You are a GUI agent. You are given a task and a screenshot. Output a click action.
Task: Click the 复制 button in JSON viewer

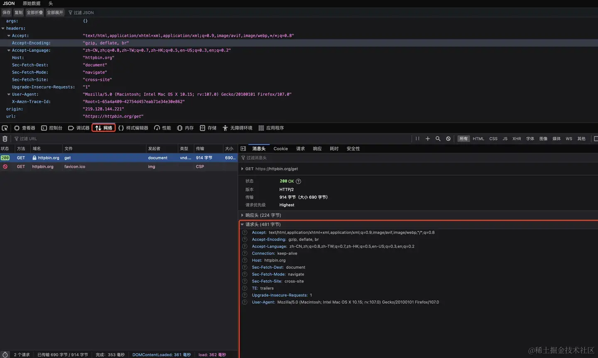pos(19,12)
